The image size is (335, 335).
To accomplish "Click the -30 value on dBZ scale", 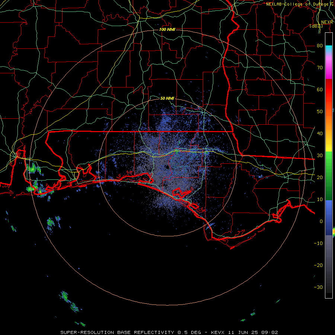I will 318,287.
